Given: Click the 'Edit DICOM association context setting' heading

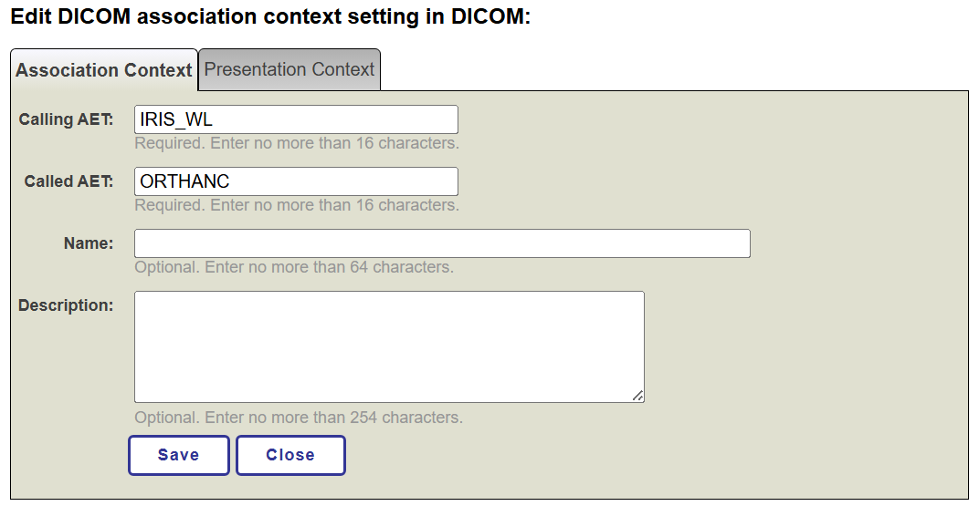Looking at the screenshot, I should click(x=269, y=17).
